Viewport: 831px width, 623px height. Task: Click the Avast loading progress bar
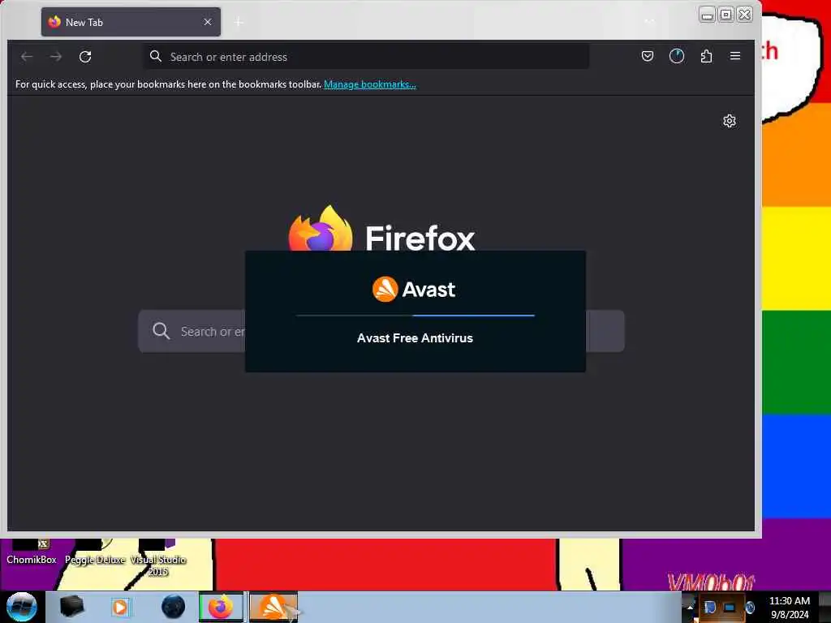click(415, 316)
